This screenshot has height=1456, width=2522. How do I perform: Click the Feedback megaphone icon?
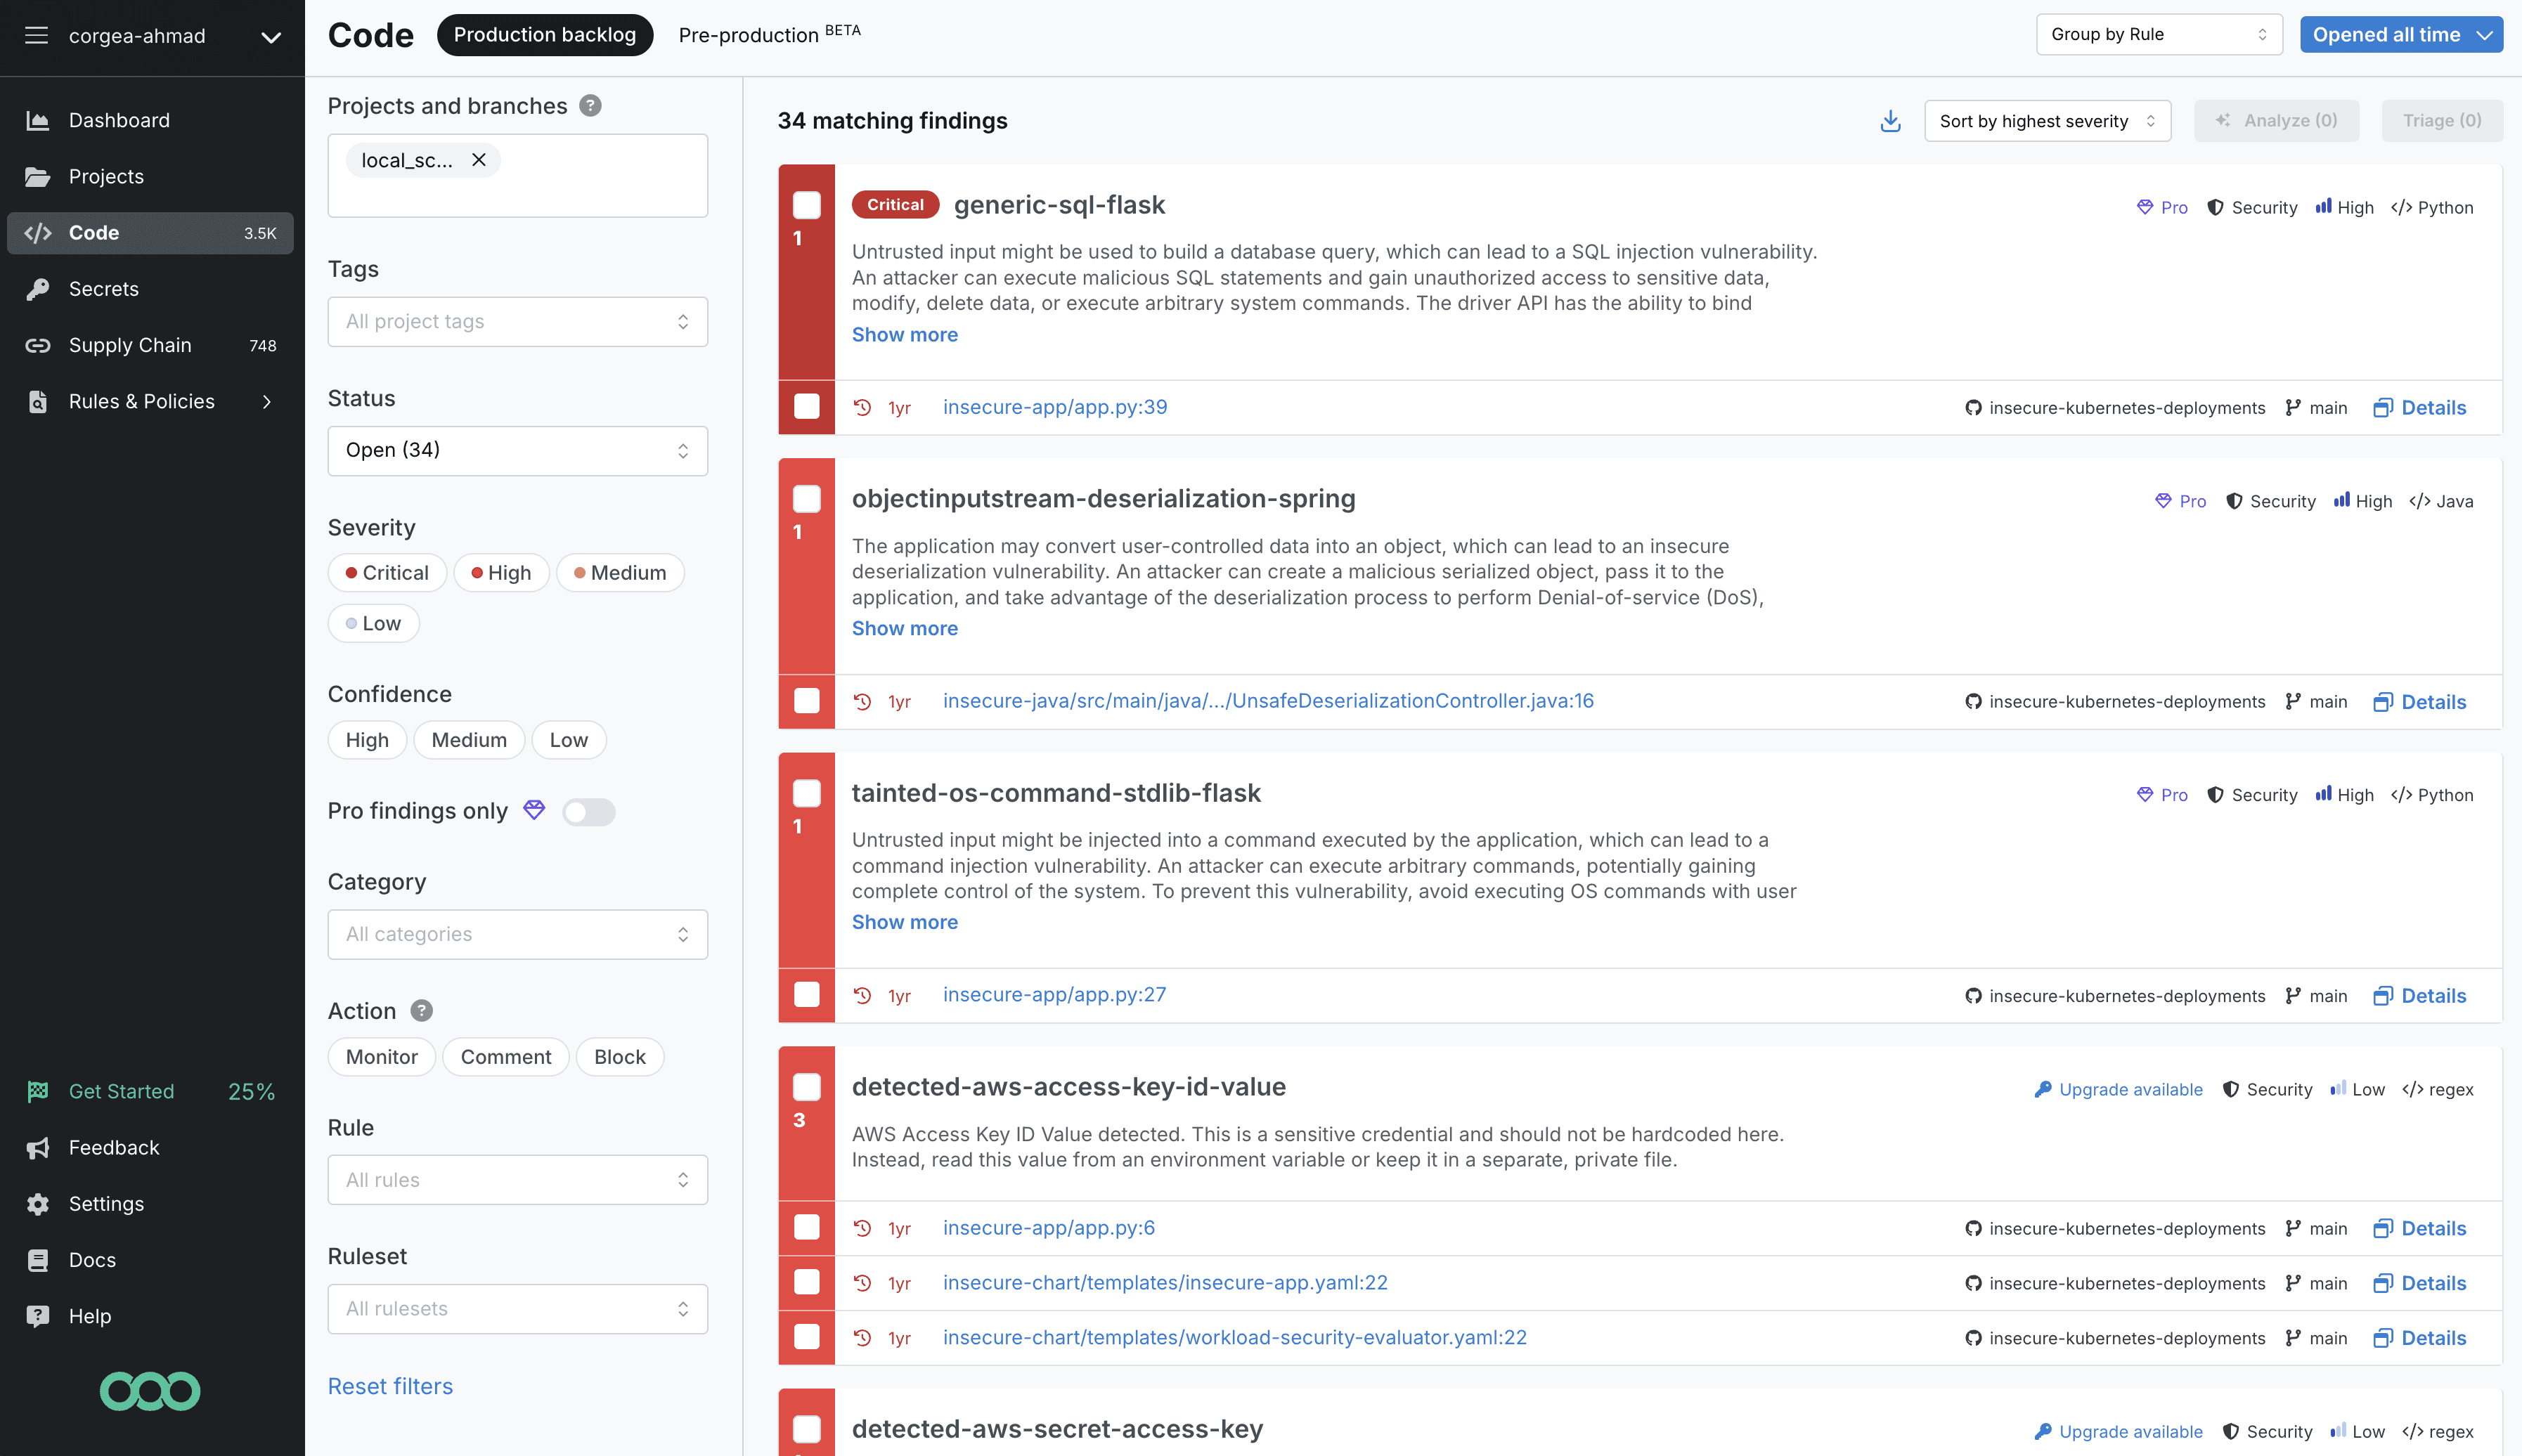(37, 1147)
